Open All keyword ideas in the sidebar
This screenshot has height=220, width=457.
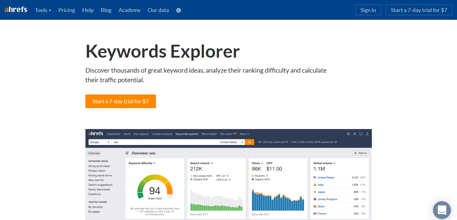coord(99,166)
